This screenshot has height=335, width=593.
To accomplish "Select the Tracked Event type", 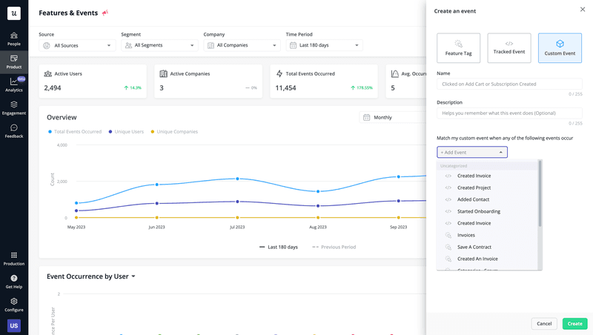I will 509,48.
